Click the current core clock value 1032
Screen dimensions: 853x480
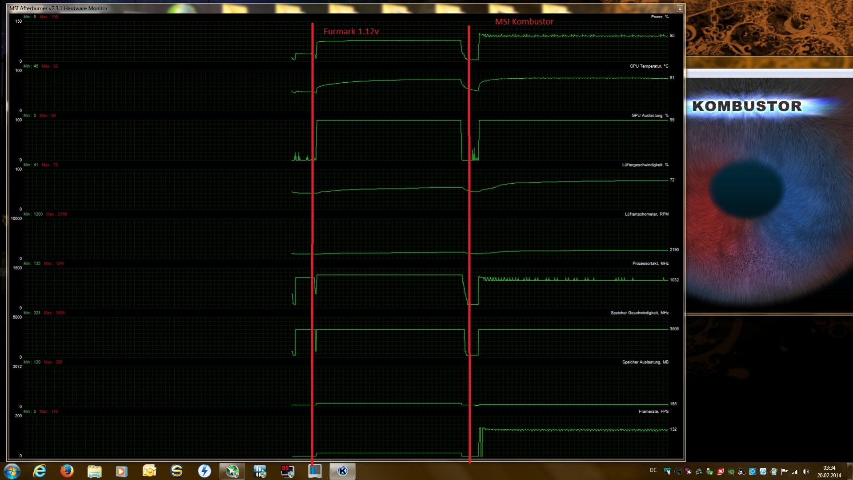(674, 280)
